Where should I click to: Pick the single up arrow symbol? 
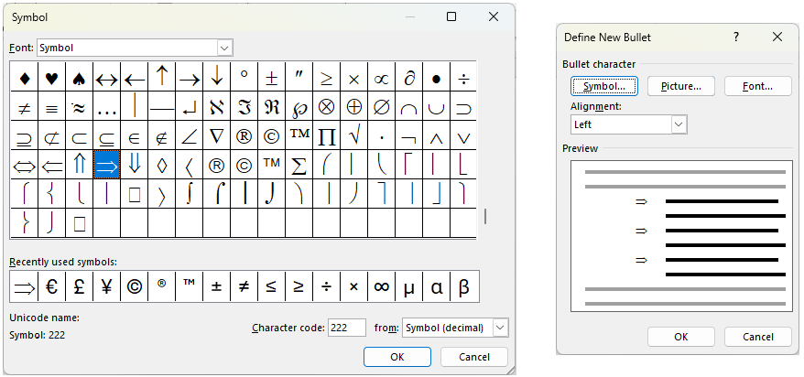(161, 78)
